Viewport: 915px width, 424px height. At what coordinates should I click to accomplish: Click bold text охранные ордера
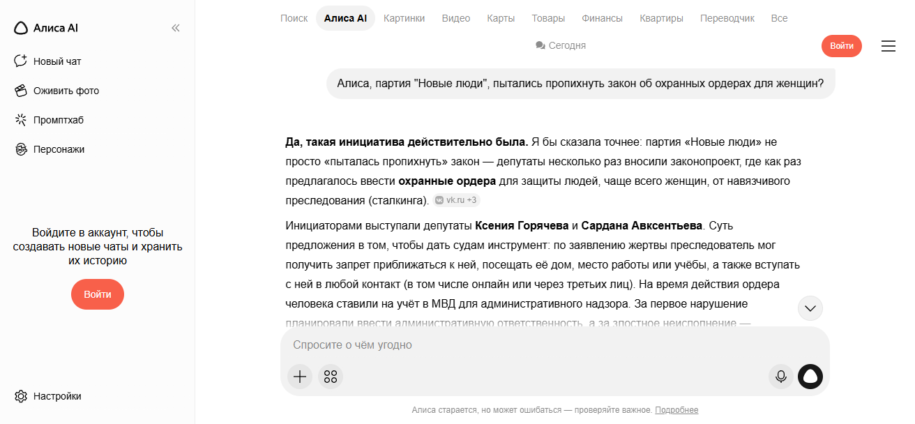pyautogui.click(x=447, y=181)
